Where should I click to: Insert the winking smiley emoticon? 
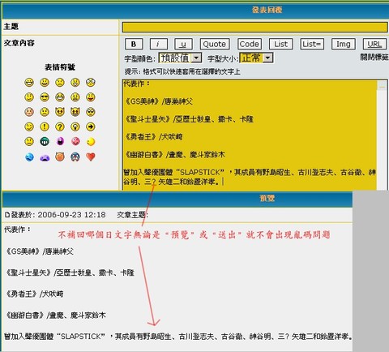click(29, 127)
